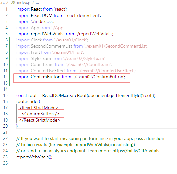
Task: Open the breadcrumb ellipsis after index.js
Action: pos(37,3)
